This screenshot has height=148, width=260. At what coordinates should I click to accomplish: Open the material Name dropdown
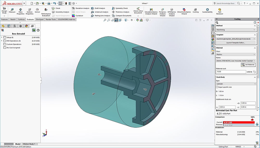click(x=236, y=61)
